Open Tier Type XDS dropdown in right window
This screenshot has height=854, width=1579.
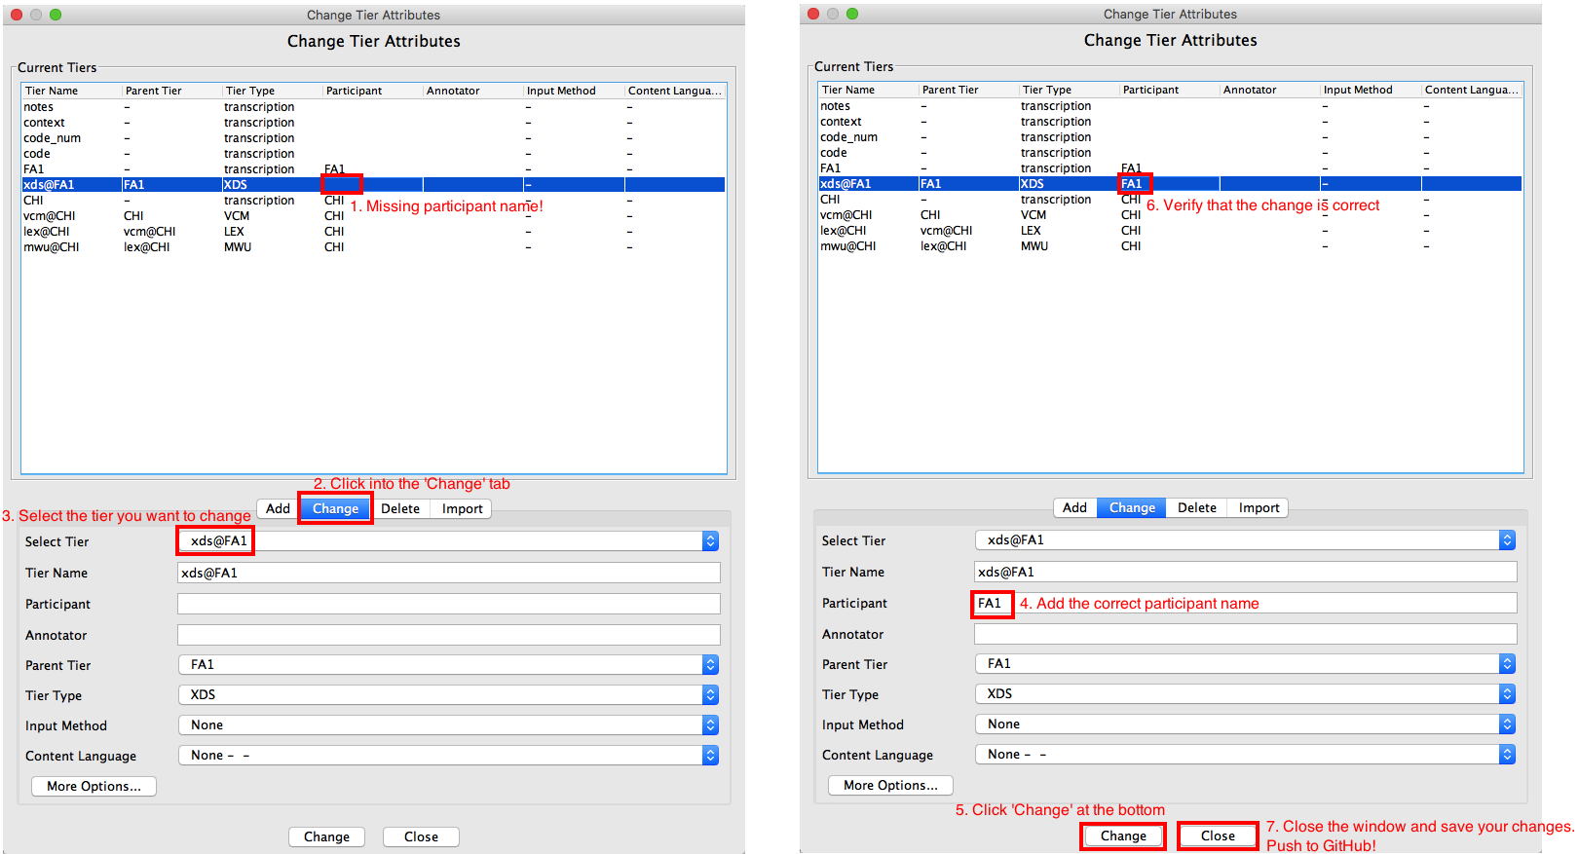click(x=1245, y=694)
